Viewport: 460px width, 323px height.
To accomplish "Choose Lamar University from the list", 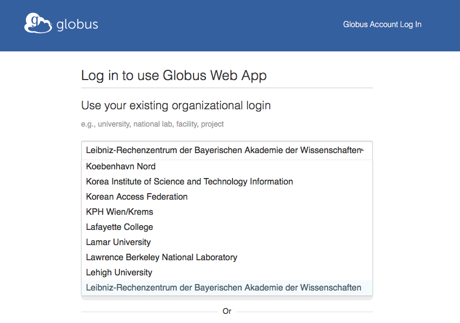I will (118, 242).
